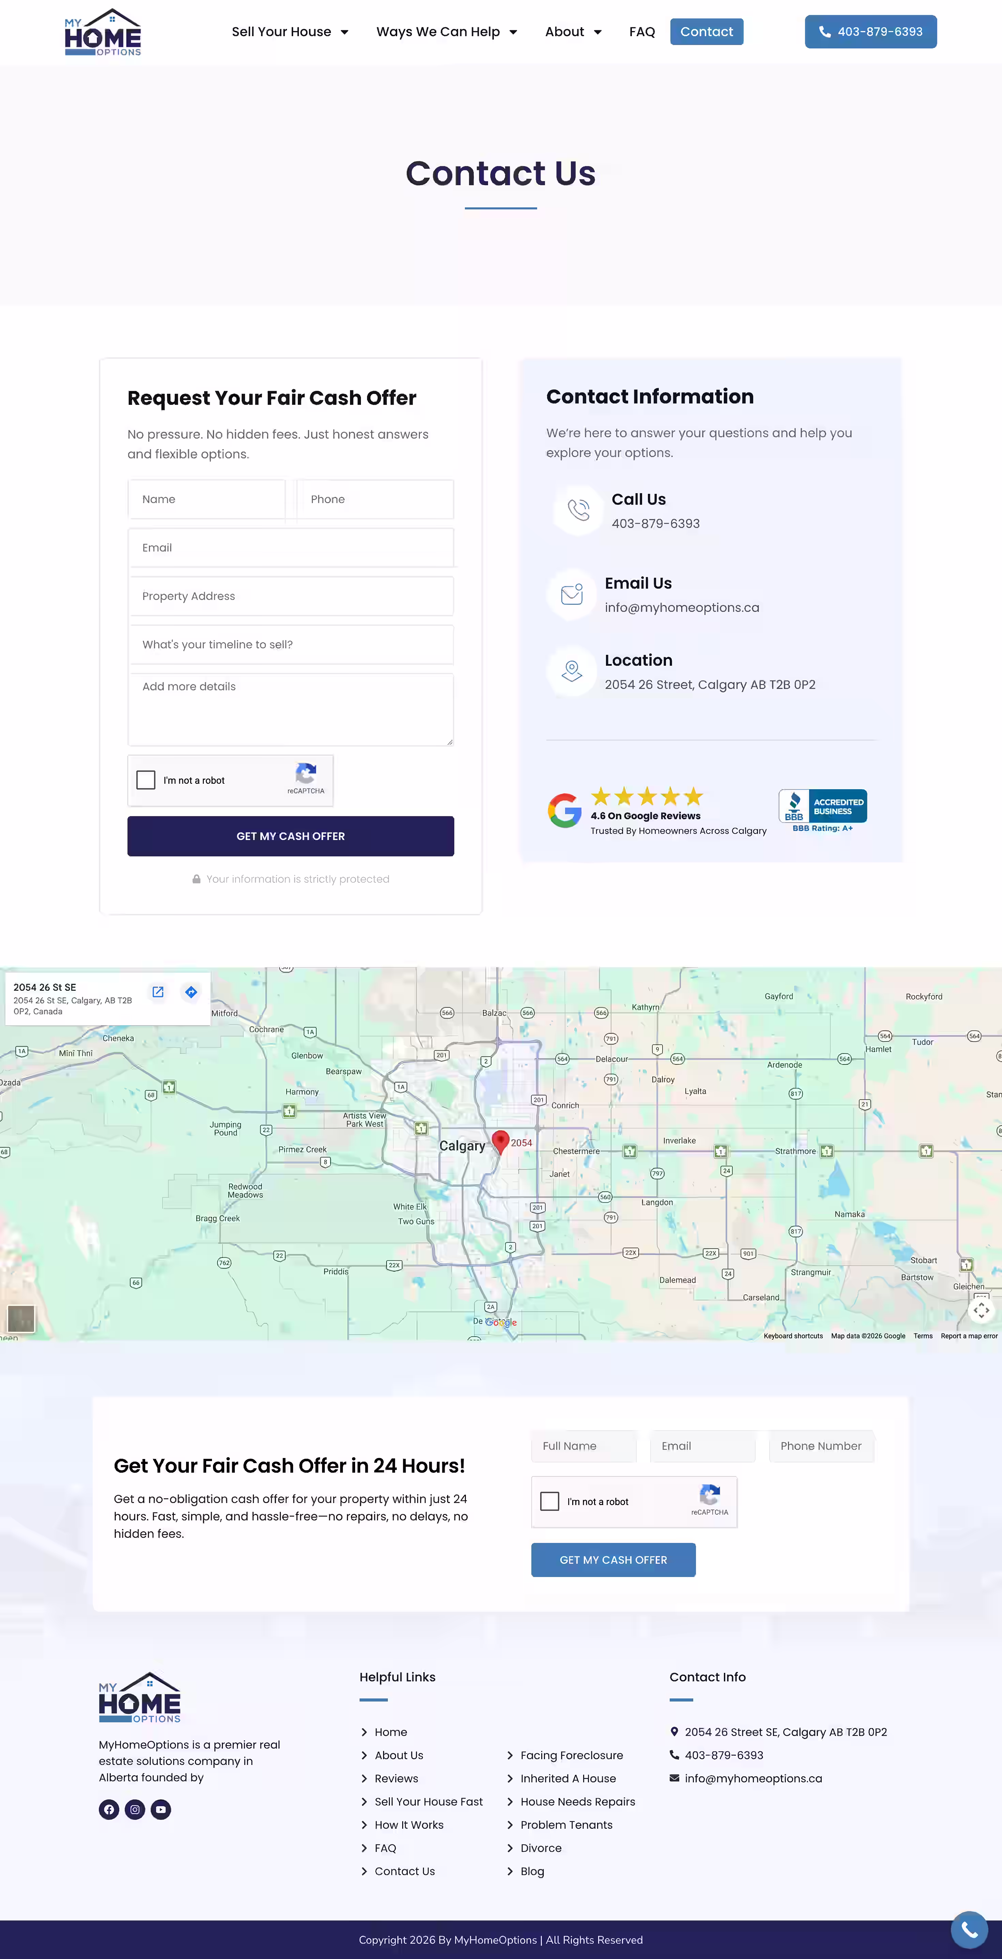Open the FAQ page from nav
The width and height of the screenshot is (1002, 1959).
(642, 32)
